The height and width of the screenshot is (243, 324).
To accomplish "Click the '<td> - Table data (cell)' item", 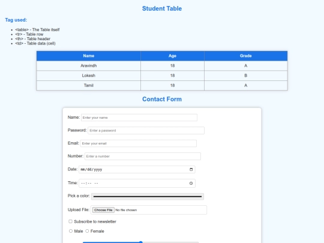I will click(x=35, y=43).
